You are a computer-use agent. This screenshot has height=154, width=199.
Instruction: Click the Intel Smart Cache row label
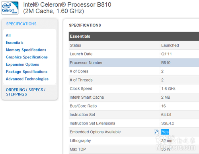coord(87,97)
